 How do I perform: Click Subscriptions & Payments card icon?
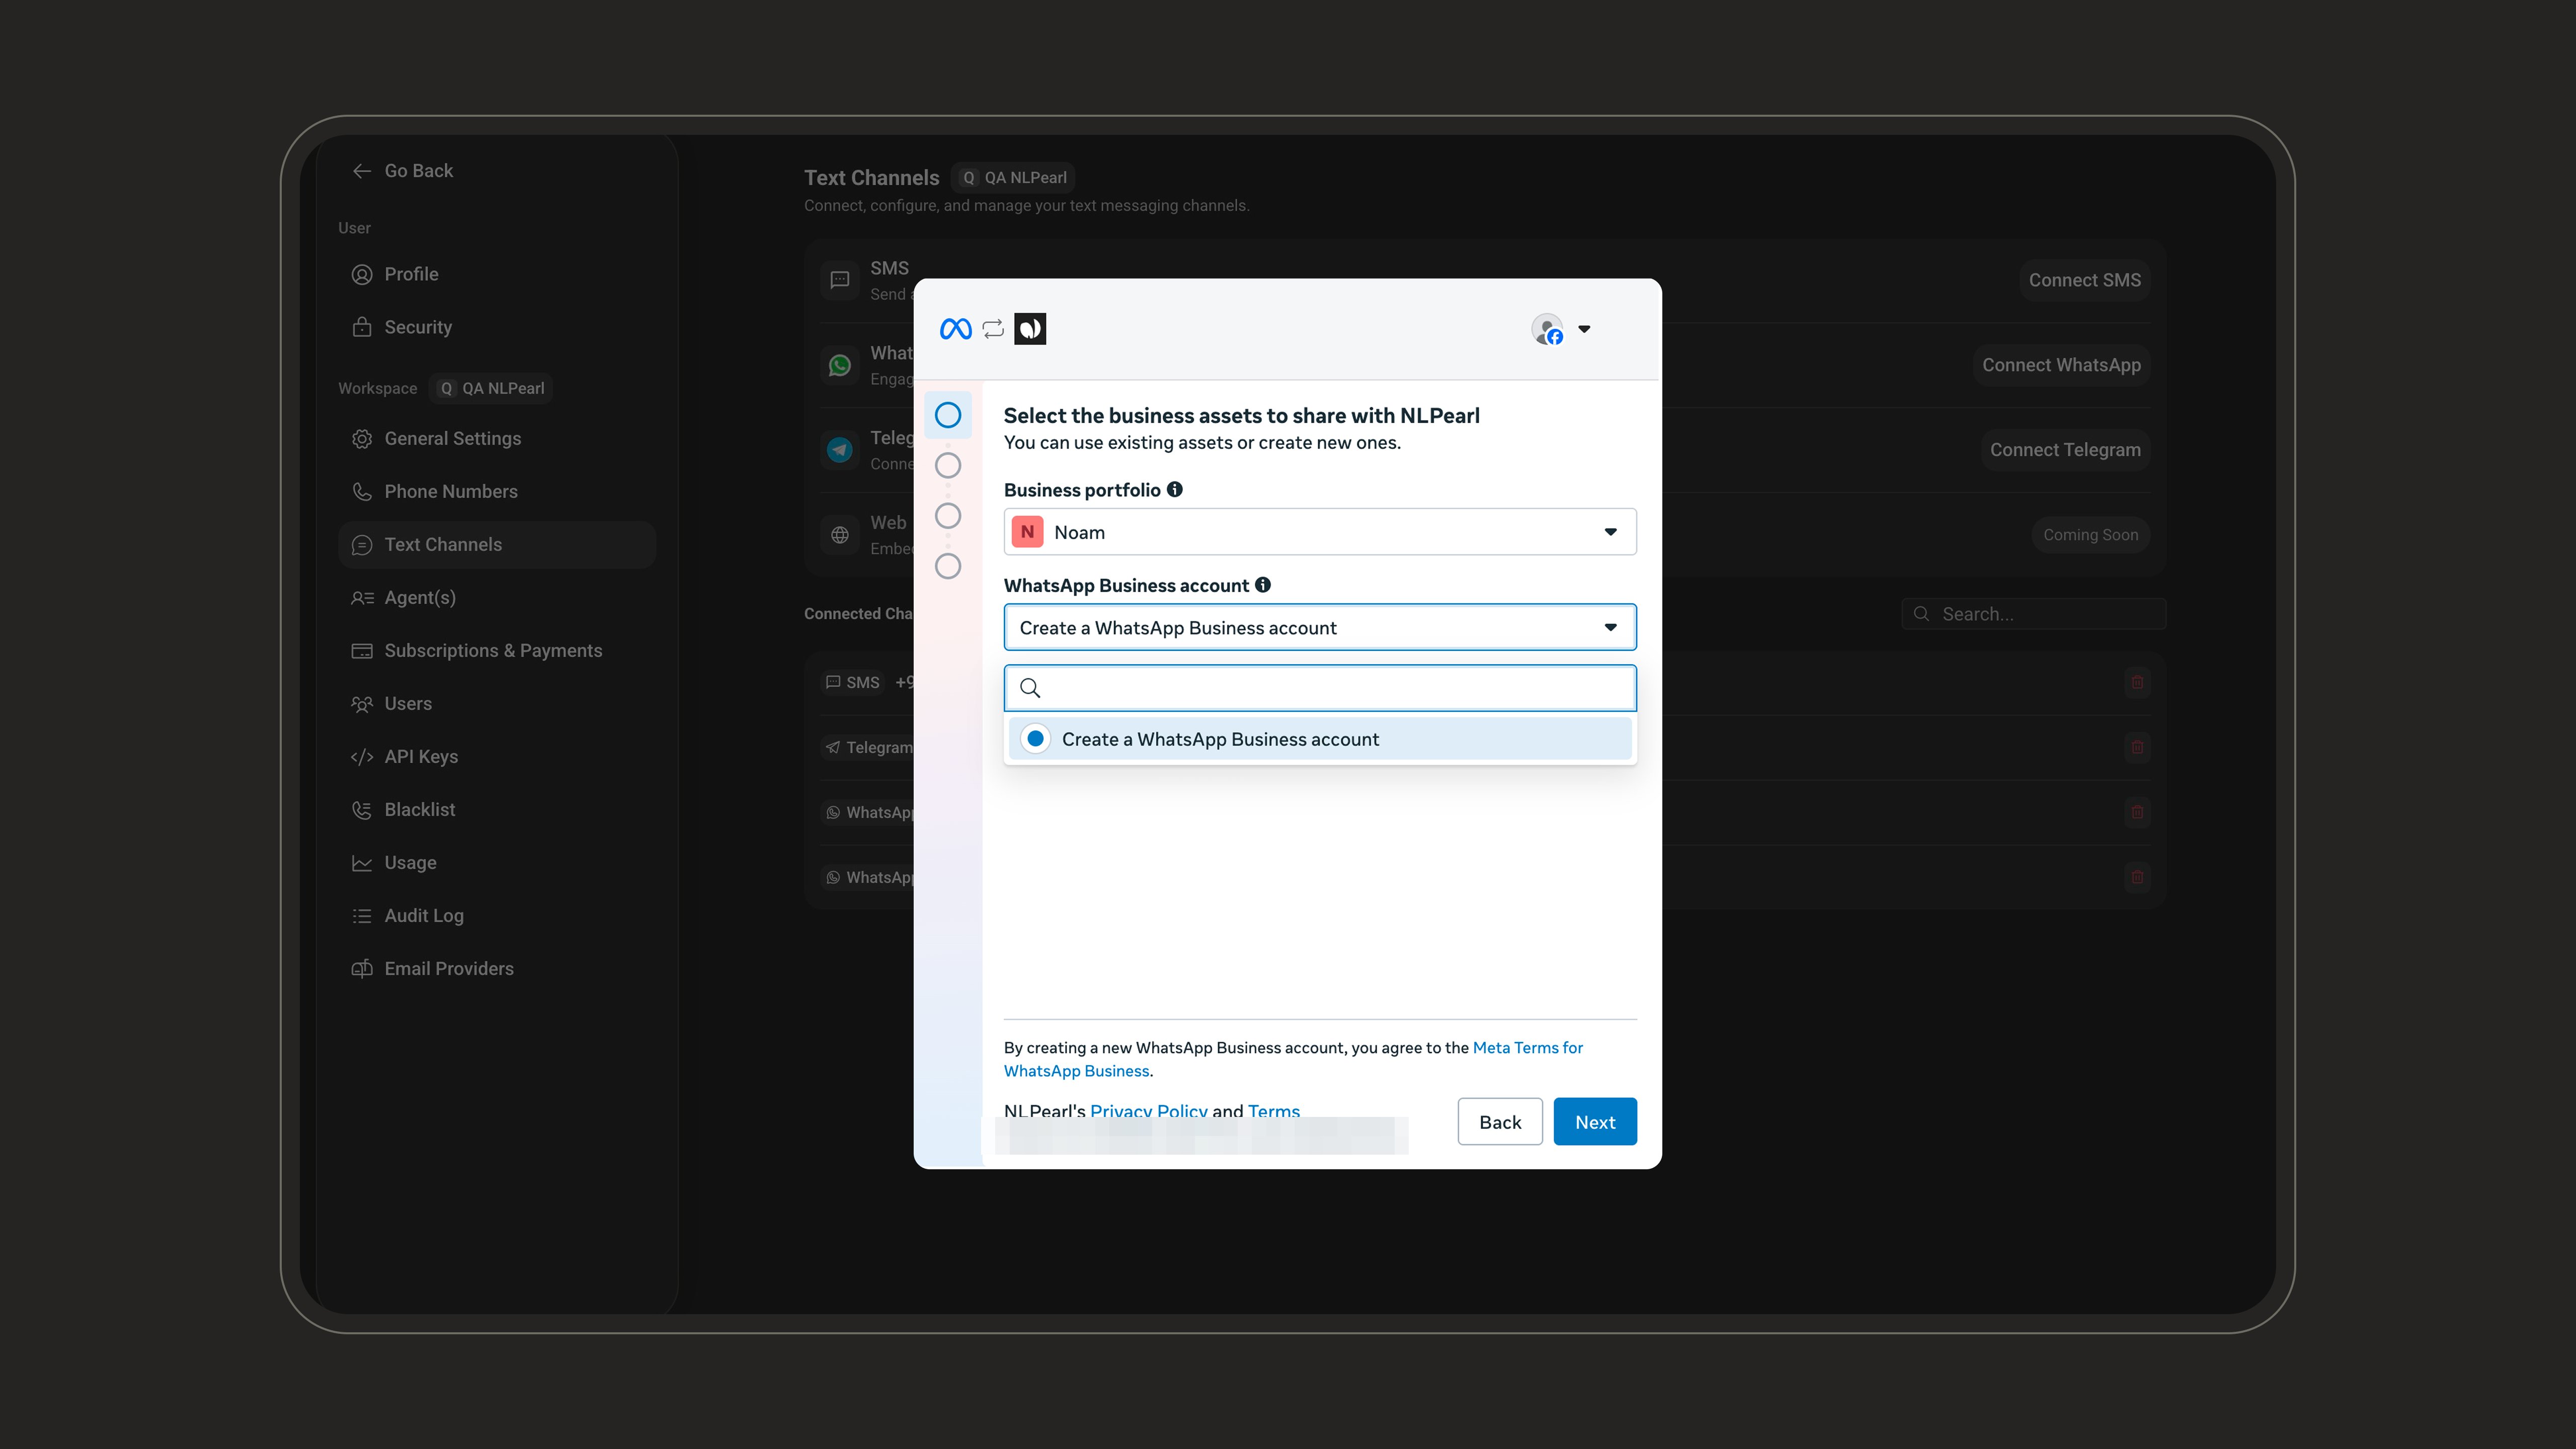coord(362,651)
